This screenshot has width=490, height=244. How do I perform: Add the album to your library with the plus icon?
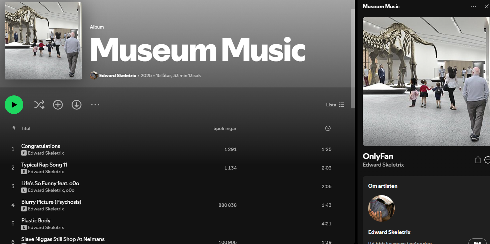58,105
